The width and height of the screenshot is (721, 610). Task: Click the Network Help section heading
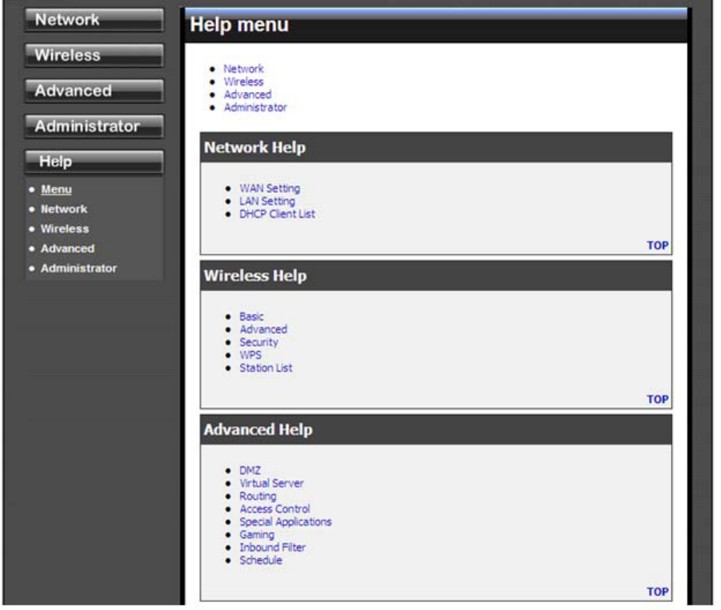[x=255, y=148]
